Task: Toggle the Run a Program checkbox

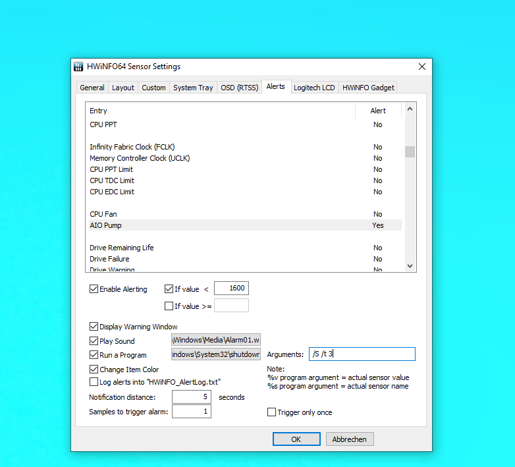Action: [x=94, y=355]
